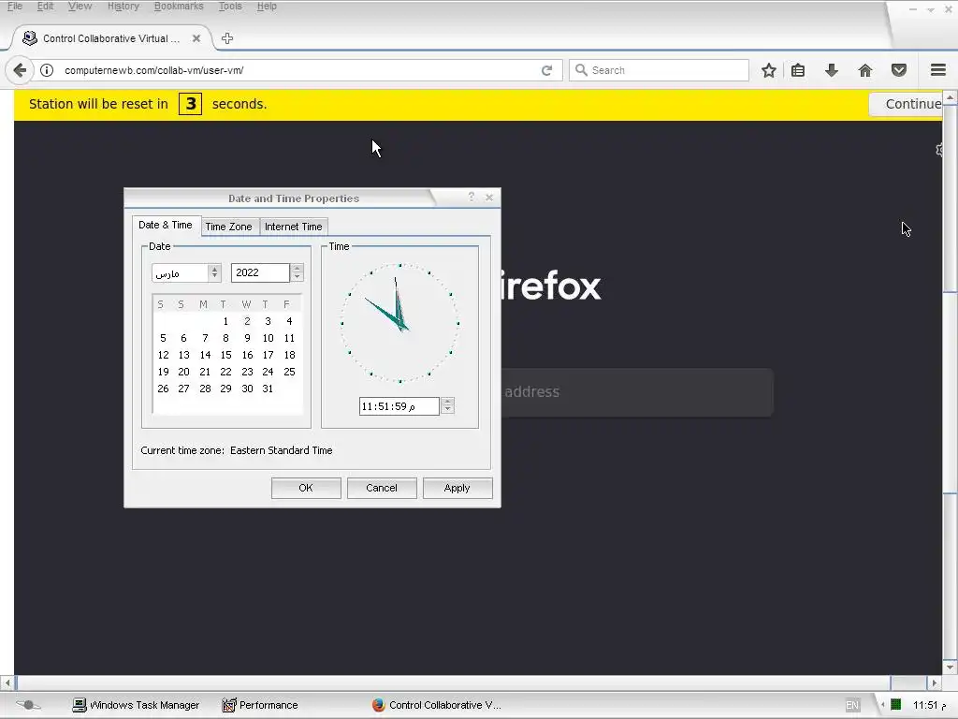
Task: Select day 26 in the calendar
Action: click(163, 389)
